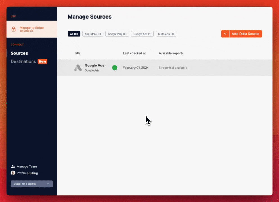Click the Migrate to Stripe to unlock text
Viewport: 279px width, 202px height.
tap(31, 29)
